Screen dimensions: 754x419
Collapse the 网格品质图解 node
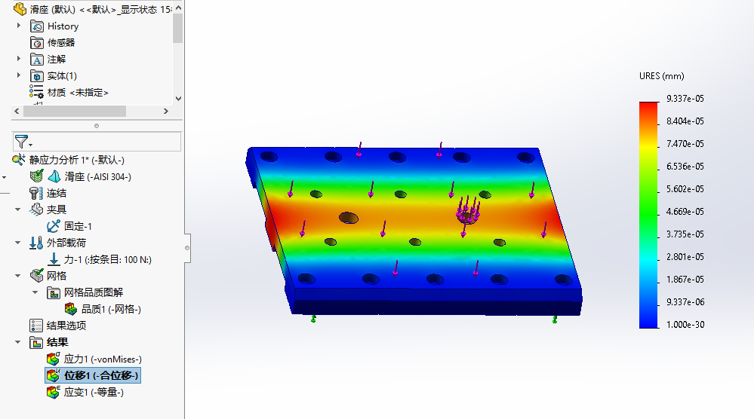click(x=35, y=292)
